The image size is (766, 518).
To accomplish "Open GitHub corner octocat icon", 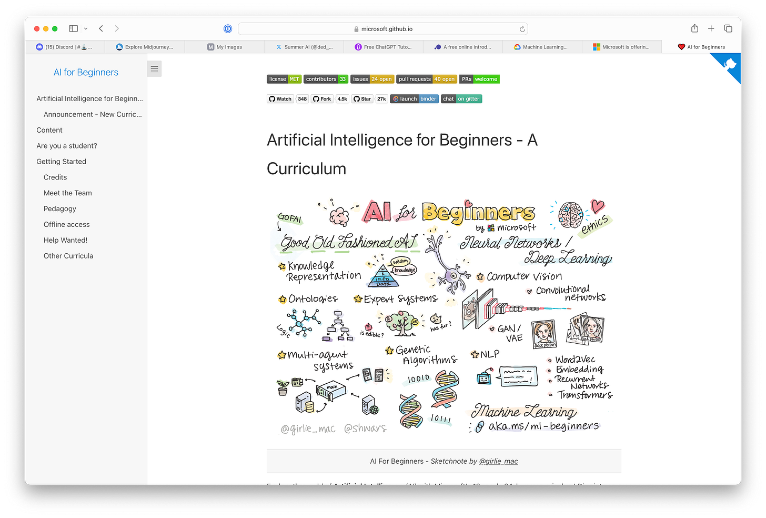I will point(729,64).
